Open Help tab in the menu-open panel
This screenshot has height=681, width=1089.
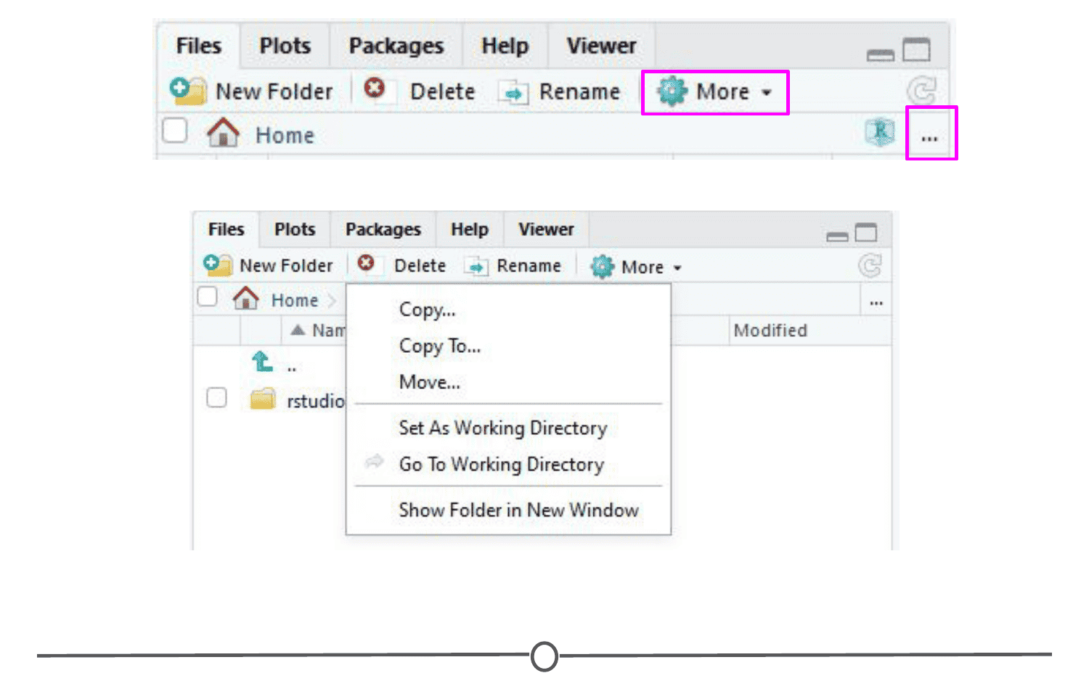tap(470, 229)
